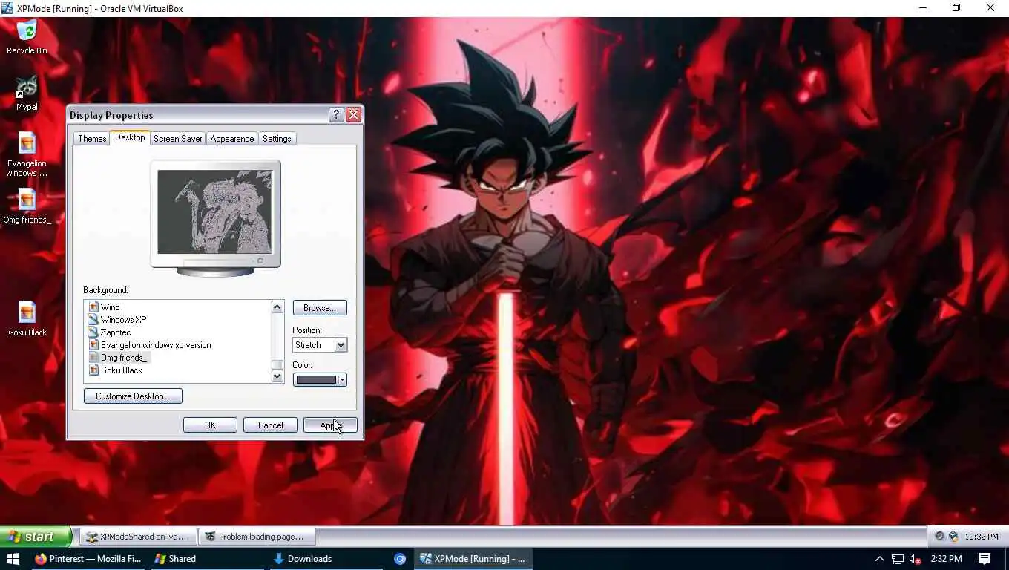Image resolution: width=1009 pixels, height=570 pixels.
Task: Click OK in Display Properties
Action: pyautogui.click(x=210, y=425)
